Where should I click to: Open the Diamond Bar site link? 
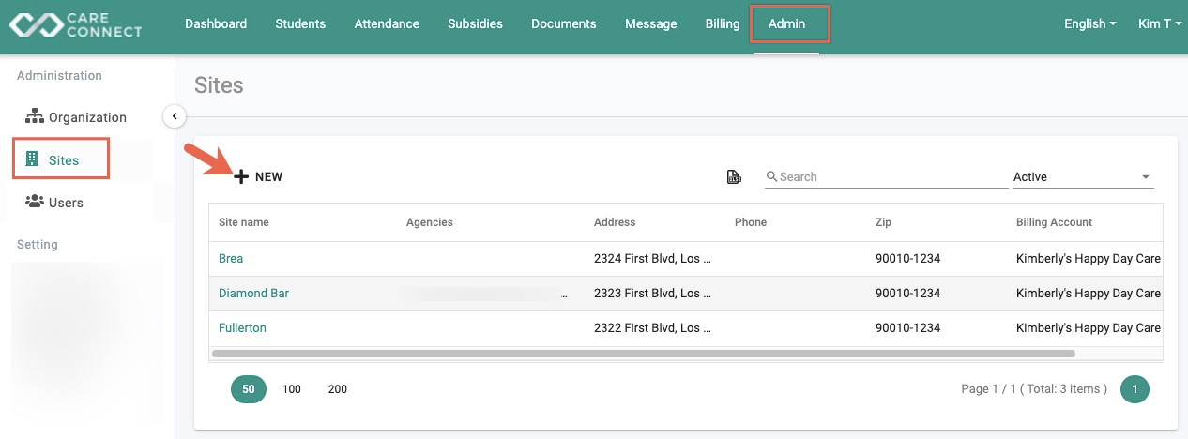pos(253,293)
